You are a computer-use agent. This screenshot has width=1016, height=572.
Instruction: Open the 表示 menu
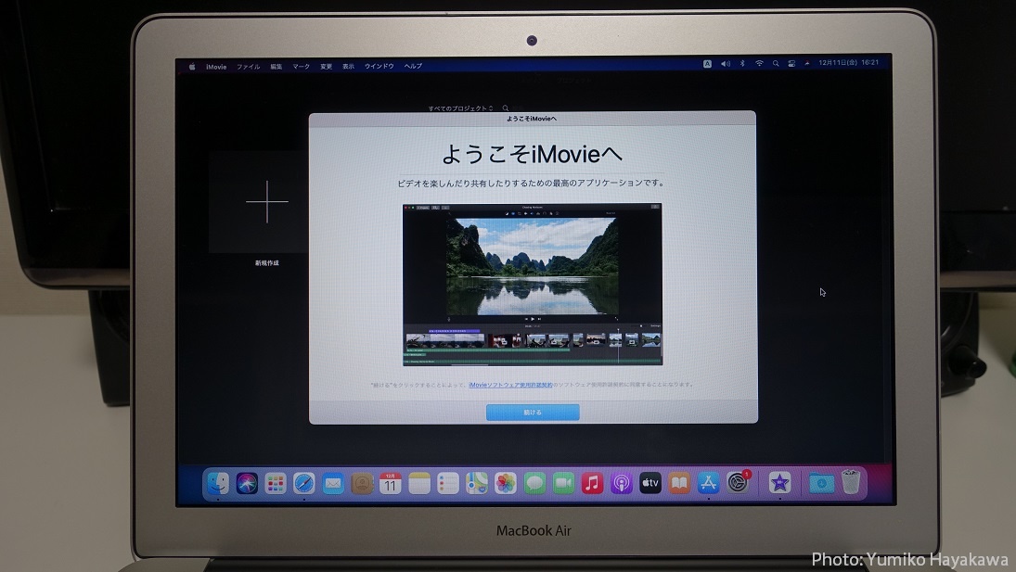[x=349, y=66]
